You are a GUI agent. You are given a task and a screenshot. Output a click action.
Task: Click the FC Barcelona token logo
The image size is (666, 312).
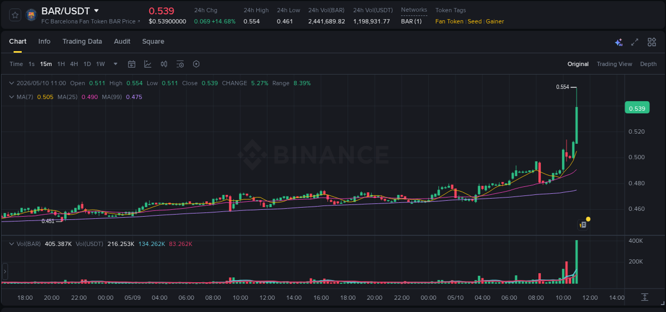(x=31, y=15)
